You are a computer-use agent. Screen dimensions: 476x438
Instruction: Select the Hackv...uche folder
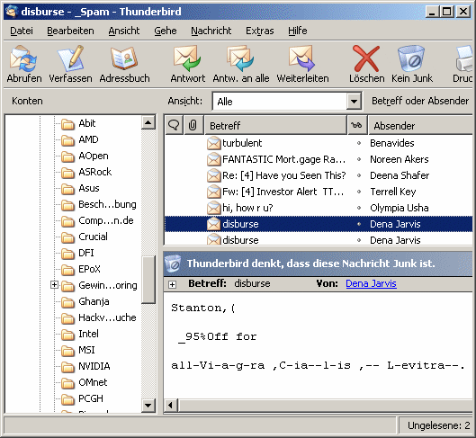(107, 317)
